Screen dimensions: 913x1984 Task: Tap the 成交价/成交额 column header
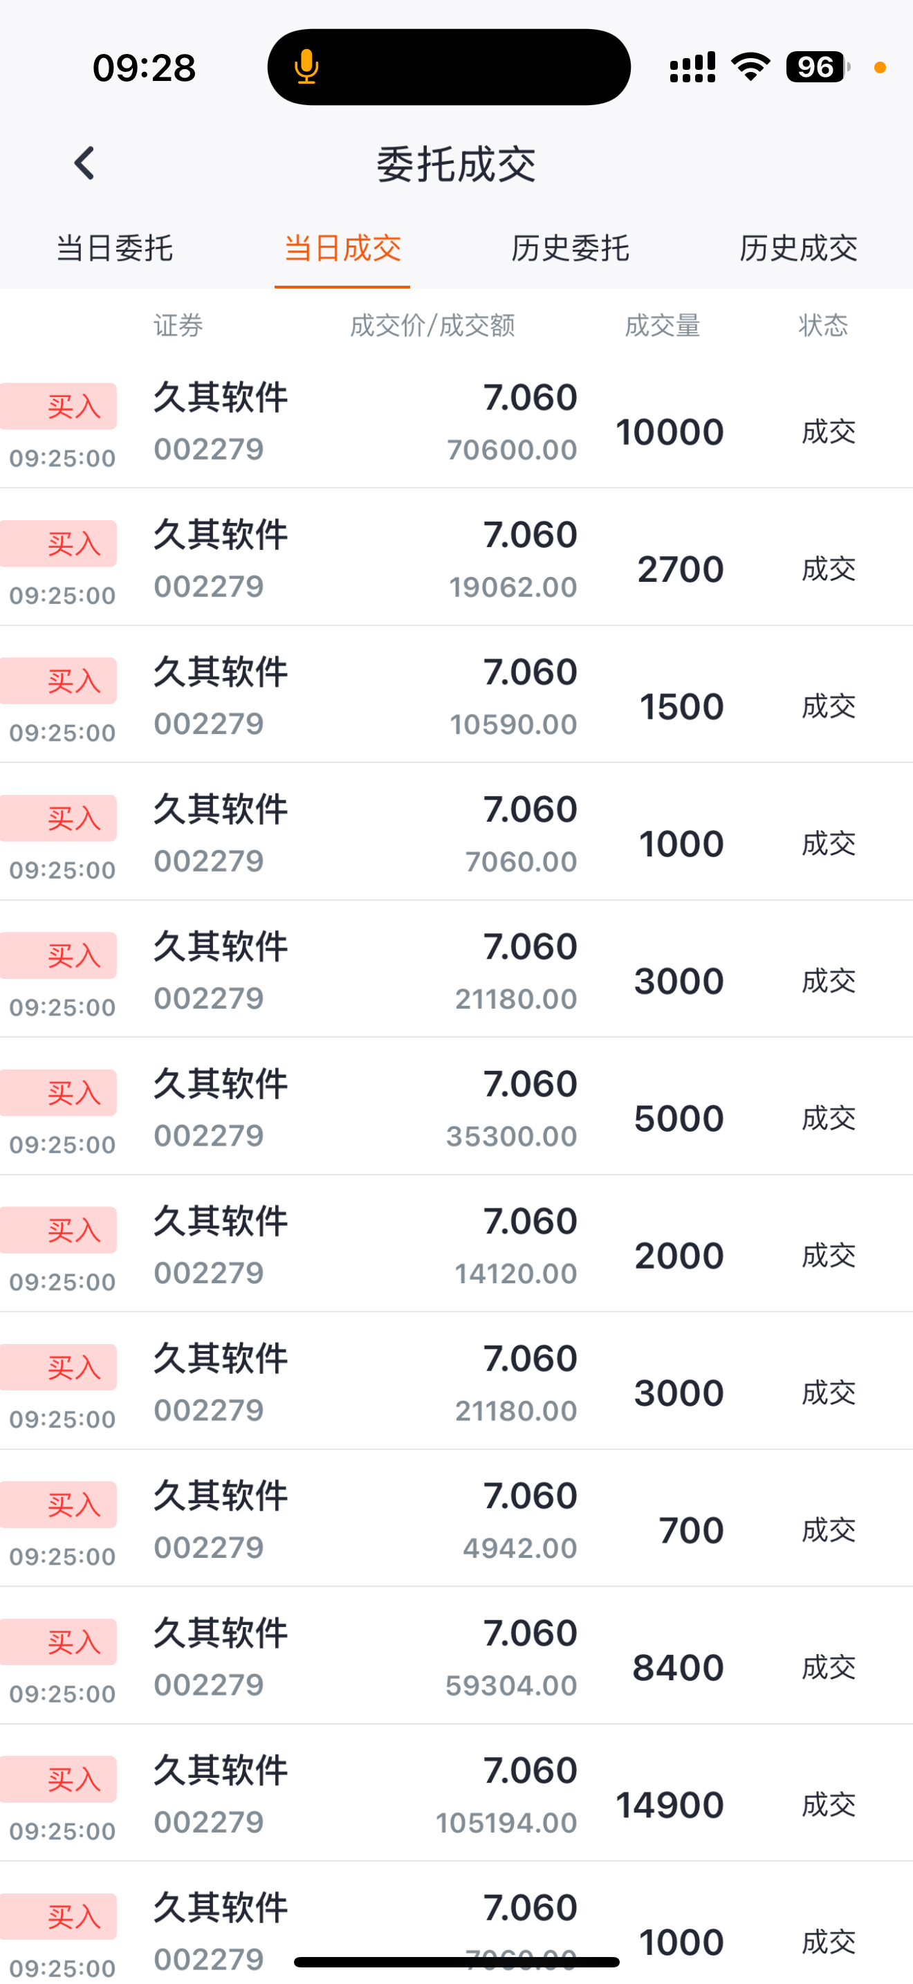pyautogui.click(x=432, y=326)
